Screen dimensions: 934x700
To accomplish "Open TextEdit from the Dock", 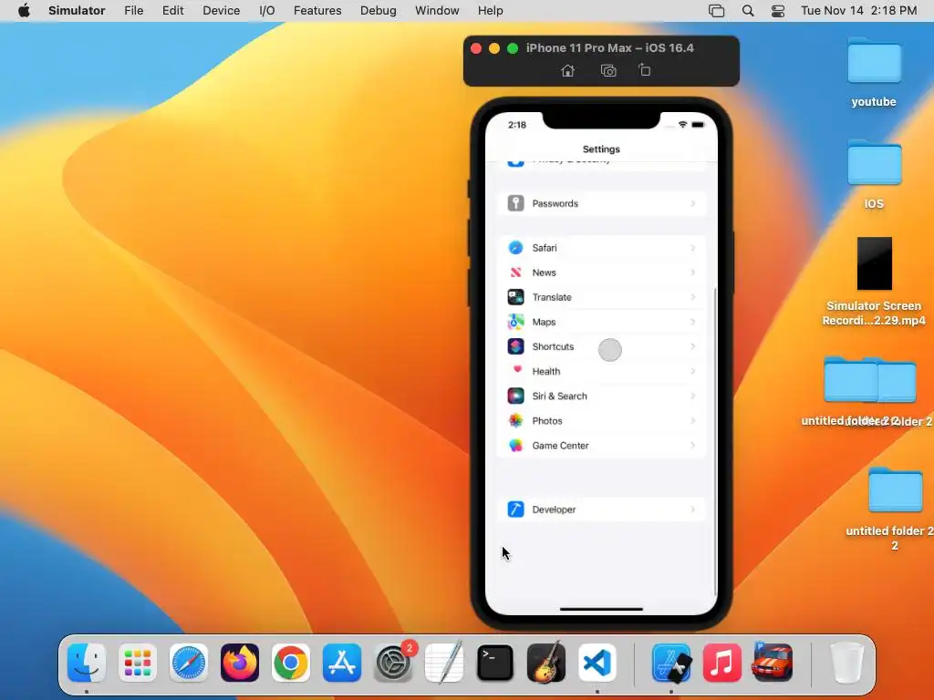I will (444, 663).
